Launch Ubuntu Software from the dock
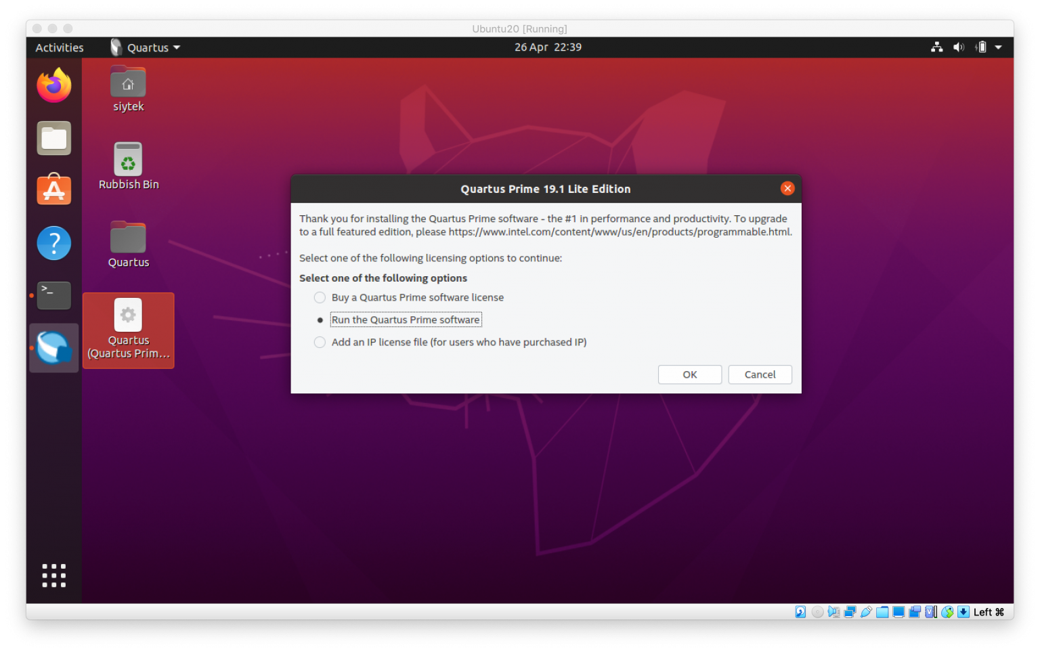The height and width of the screenshot is (652, 1040). pyautogui.click(x=53, y=190)
